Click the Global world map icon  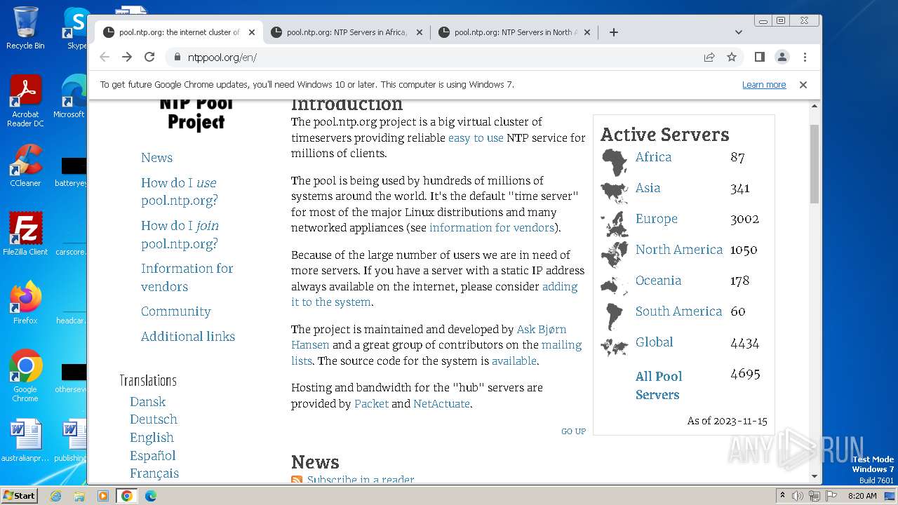tap(615, 346)
